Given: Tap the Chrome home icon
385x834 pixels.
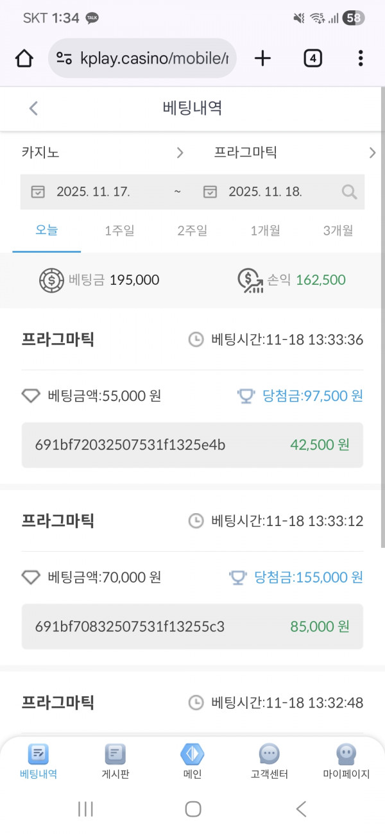Looking at the screenshot, I should point(24,58).
